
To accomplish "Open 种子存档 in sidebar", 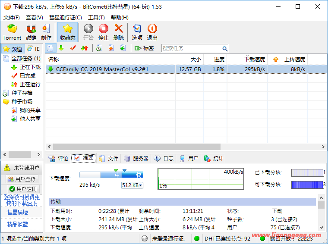I will click(22, 93).
